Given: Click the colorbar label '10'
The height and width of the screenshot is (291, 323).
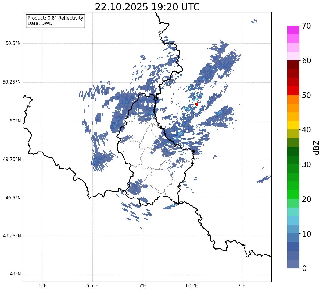Looking at the screenshot, I should pos(306,234).
